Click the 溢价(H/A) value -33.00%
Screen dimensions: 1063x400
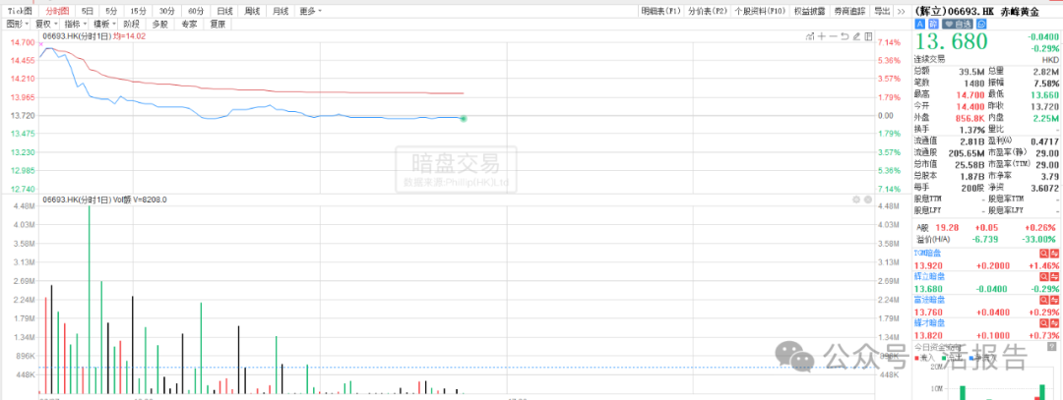[x=1040, y=239]
